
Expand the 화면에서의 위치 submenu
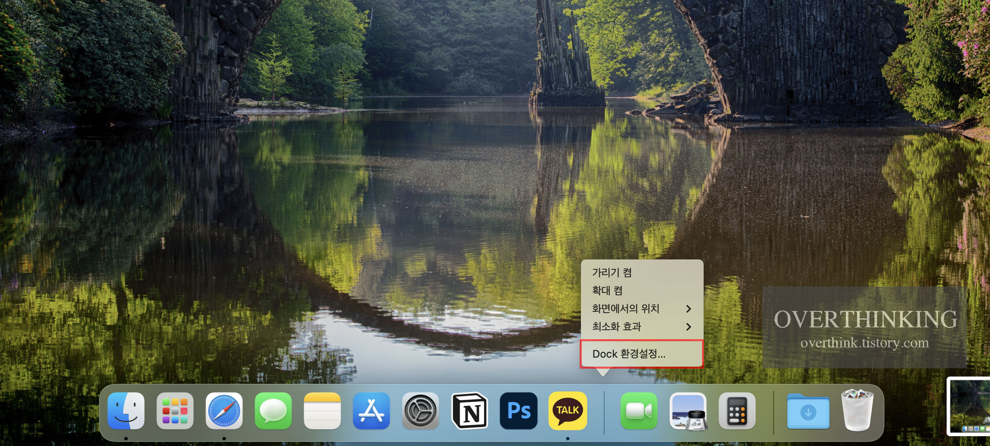(641, 309)
